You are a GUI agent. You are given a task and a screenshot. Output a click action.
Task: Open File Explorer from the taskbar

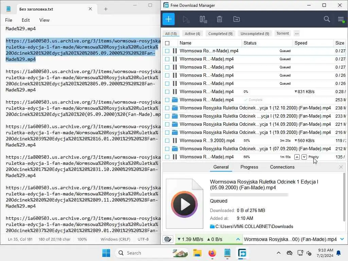pos(197,253)
